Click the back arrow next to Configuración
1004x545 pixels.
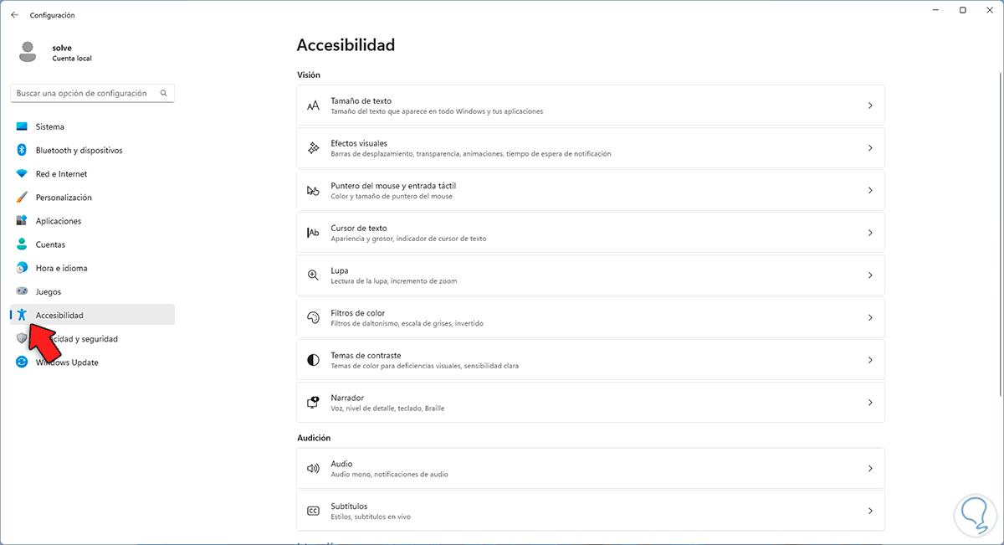tap(14, 15)
